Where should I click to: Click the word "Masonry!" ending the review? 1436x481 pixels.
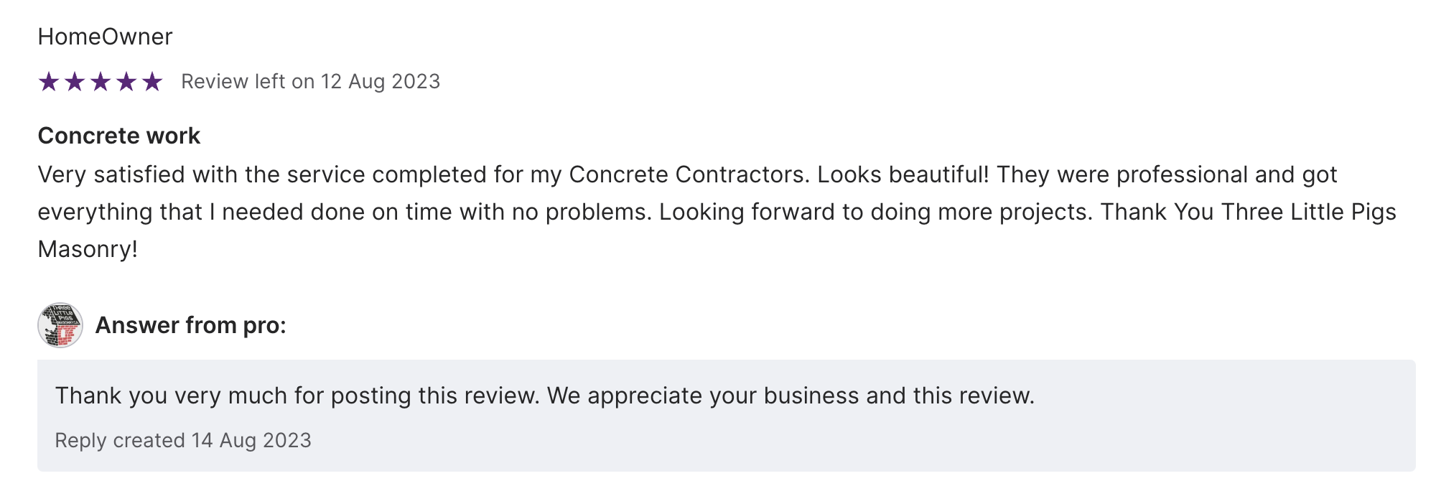click(x=88, y=249)
